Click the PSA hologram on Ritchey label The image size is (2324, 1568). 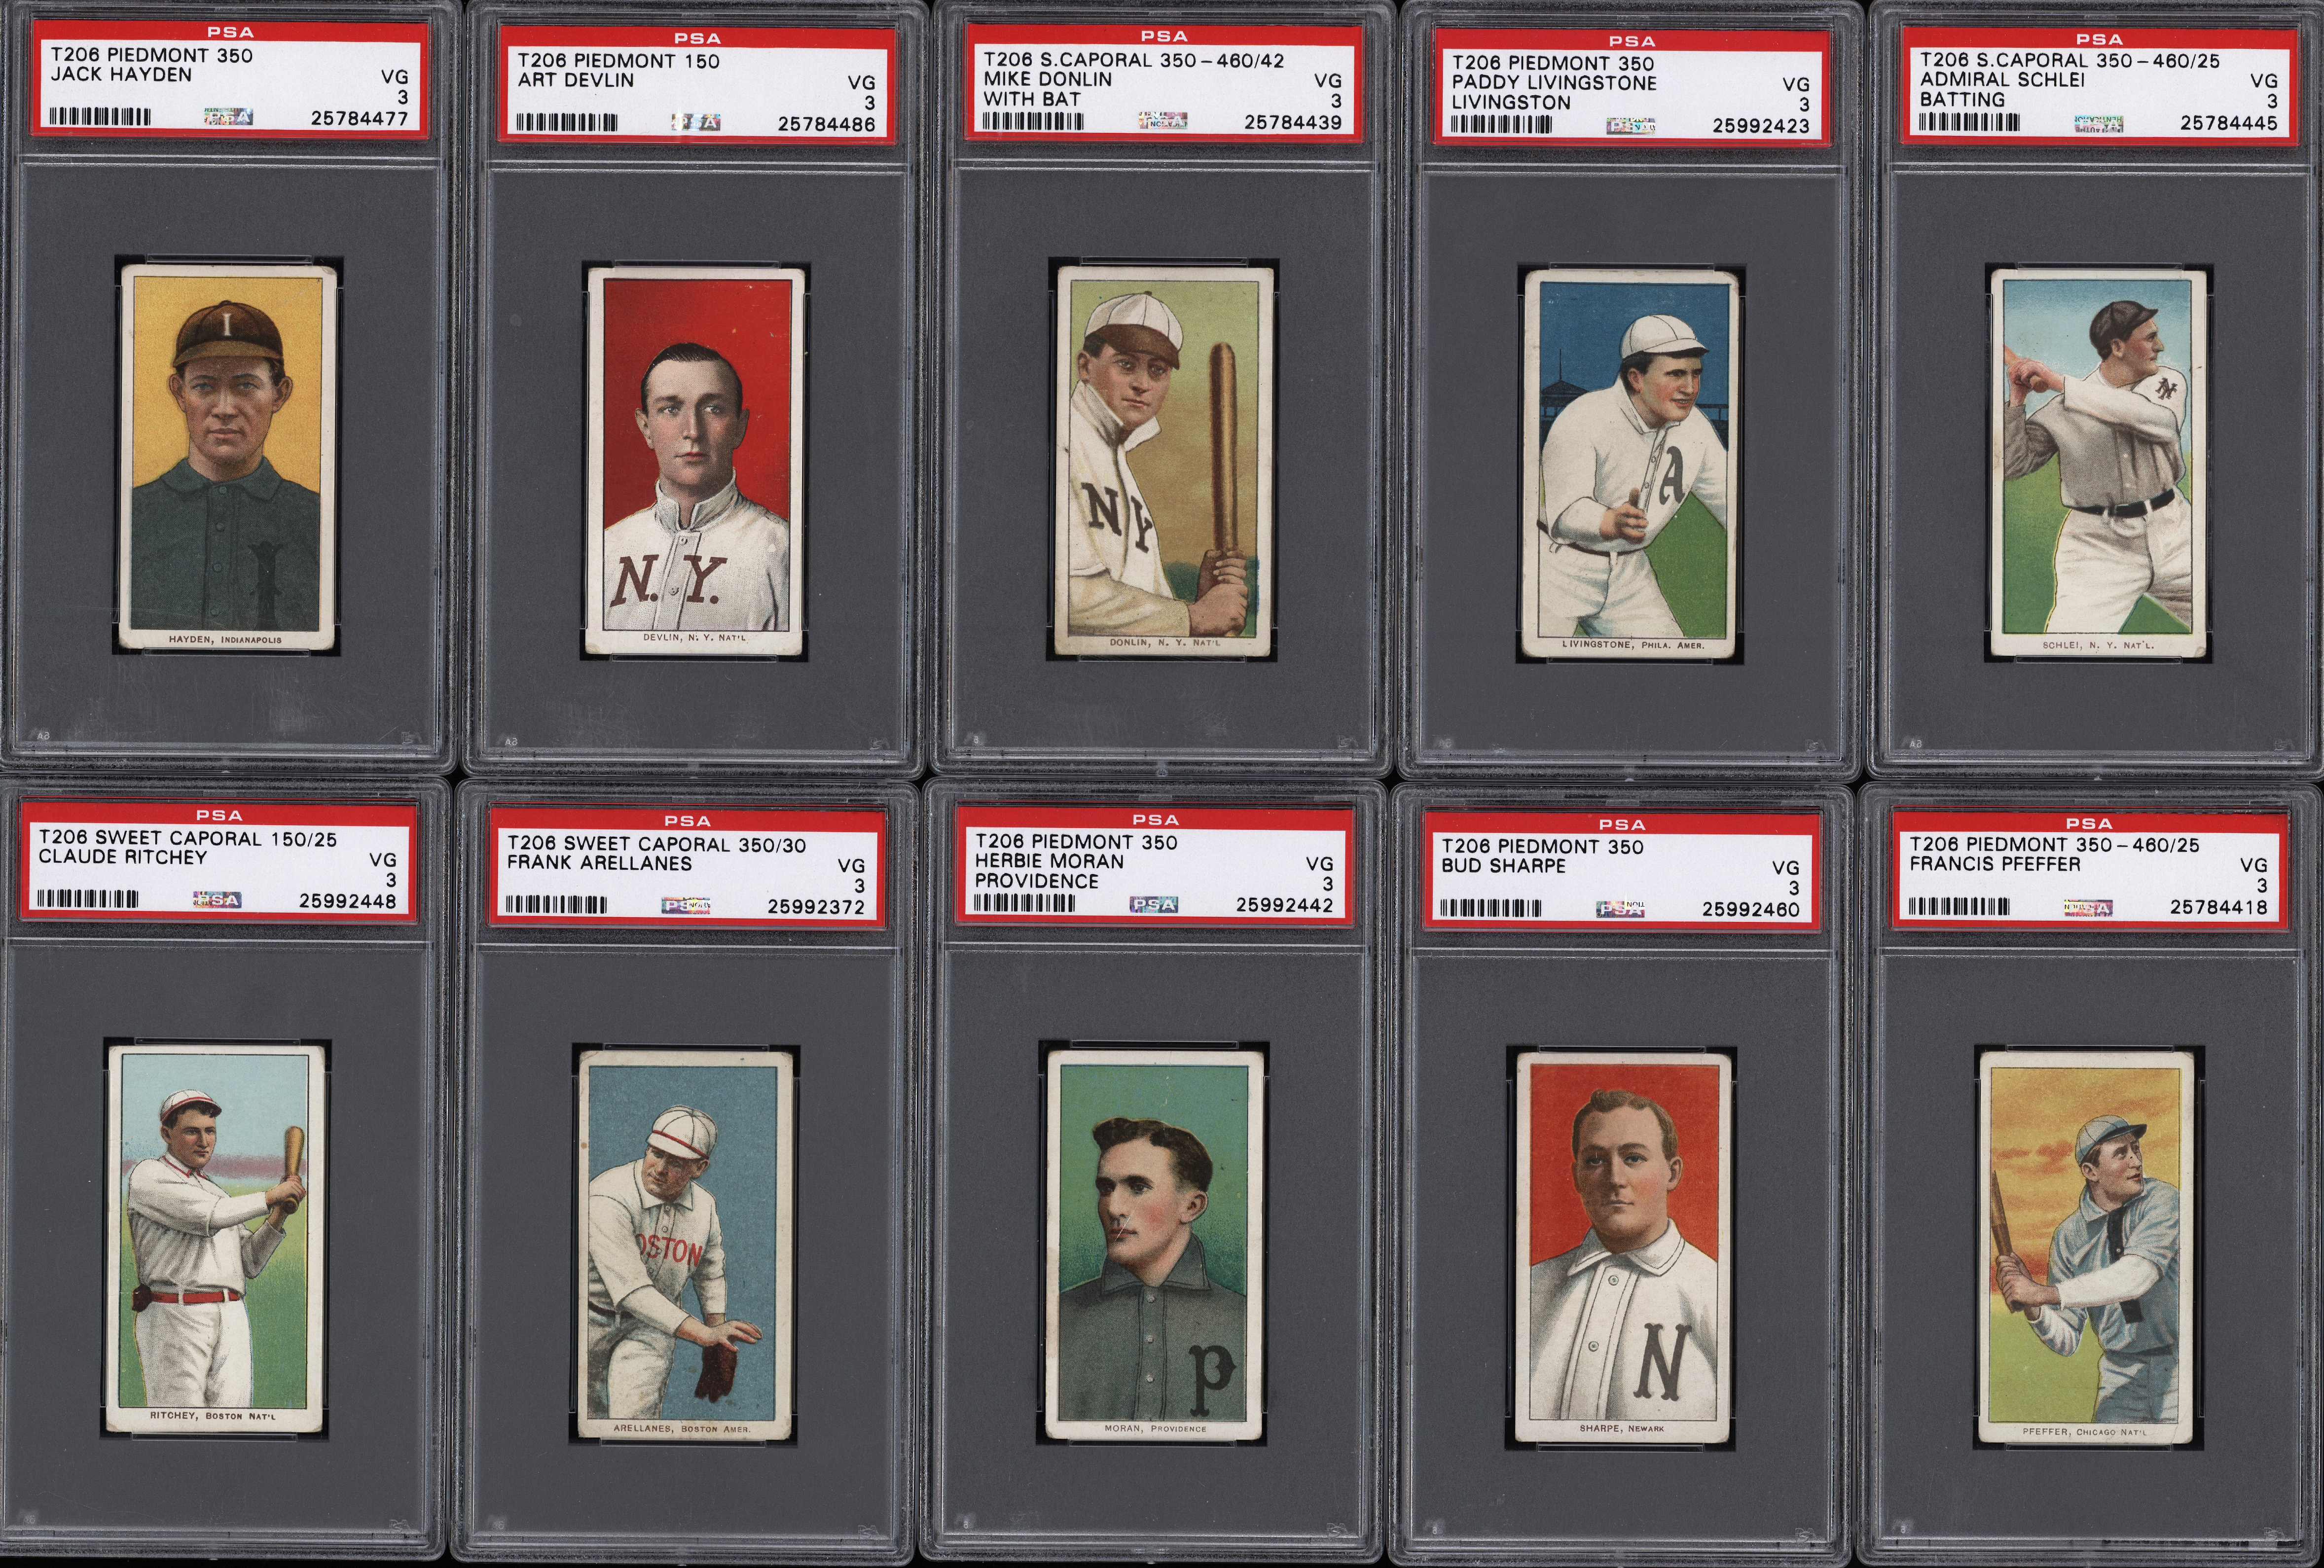[217, 900]
